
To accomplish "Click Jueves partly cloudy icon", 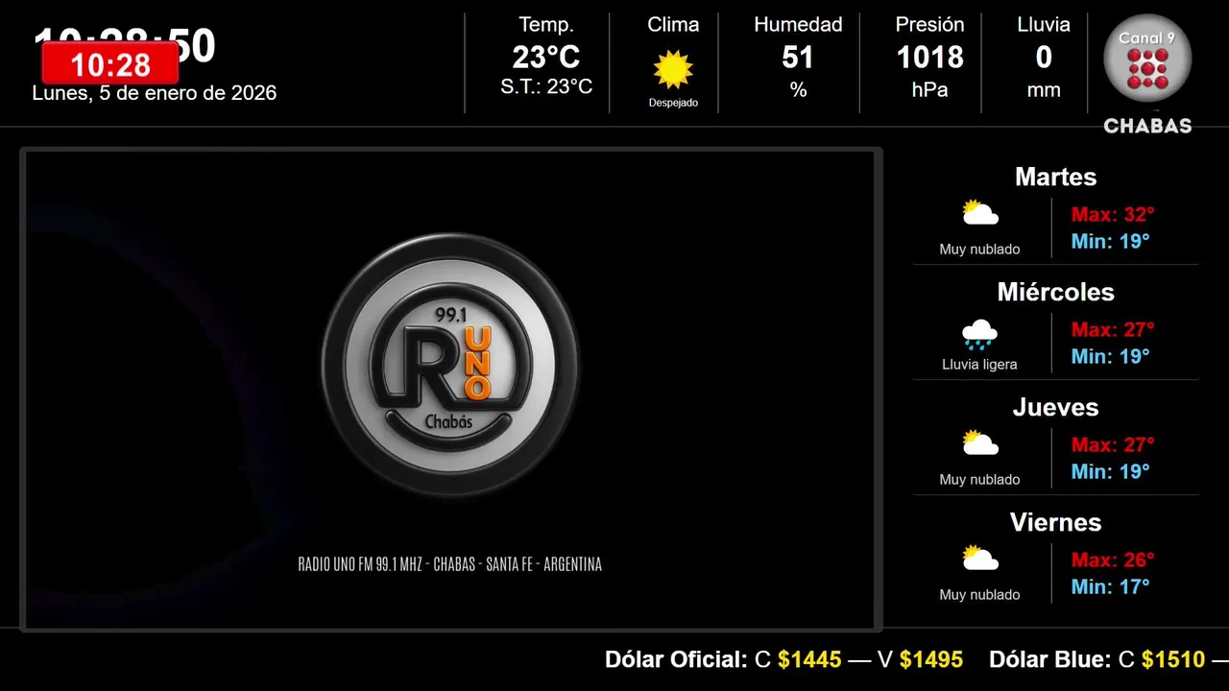I will coord(980,443).
